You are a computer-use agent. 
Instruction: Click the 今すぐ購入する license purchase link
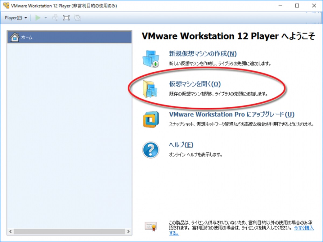(x=304, y=228)
